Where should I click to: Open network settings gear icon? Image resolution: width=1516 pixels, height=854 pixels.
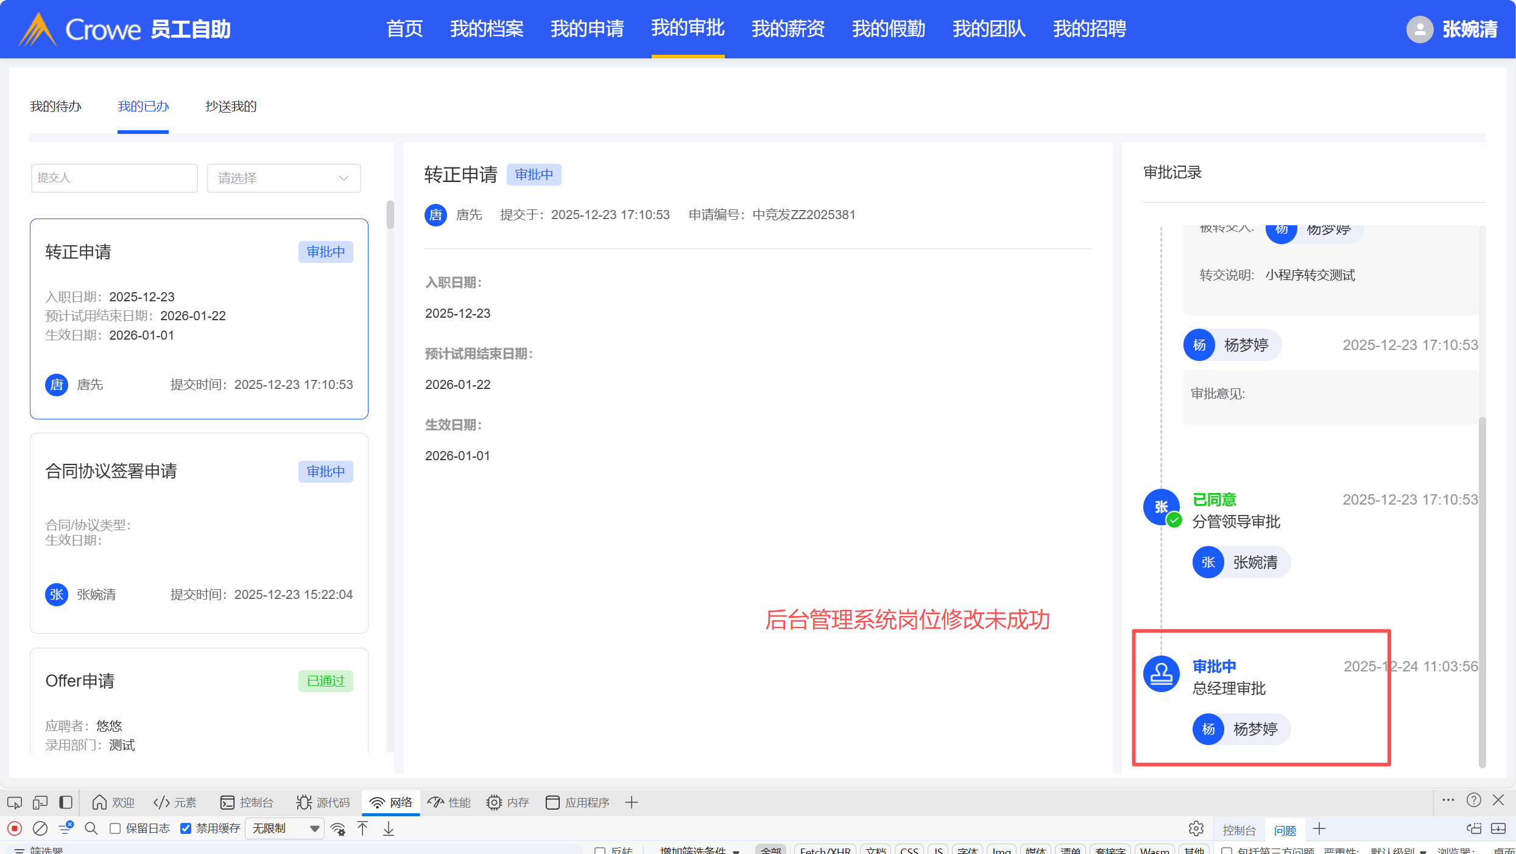(1196, 828)
